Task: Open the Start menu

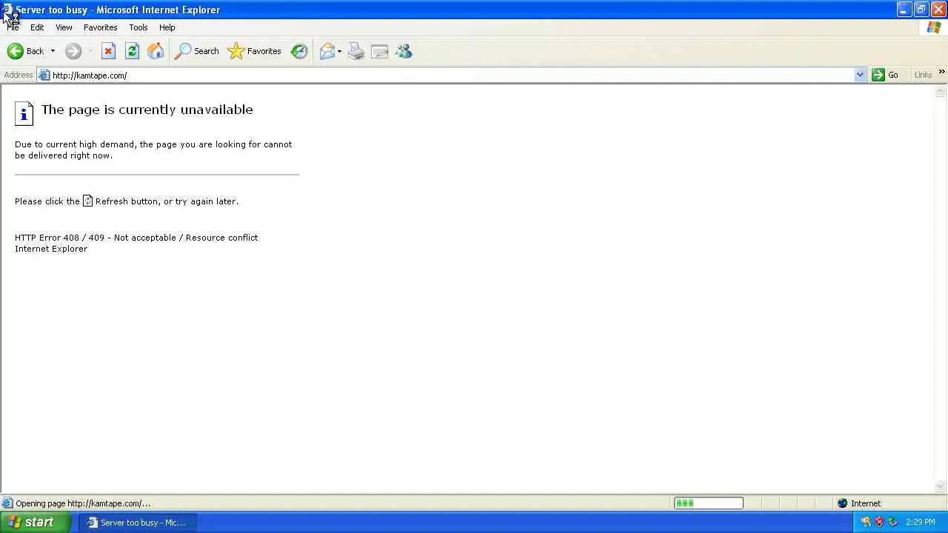Action: click(x=35, y=522)
